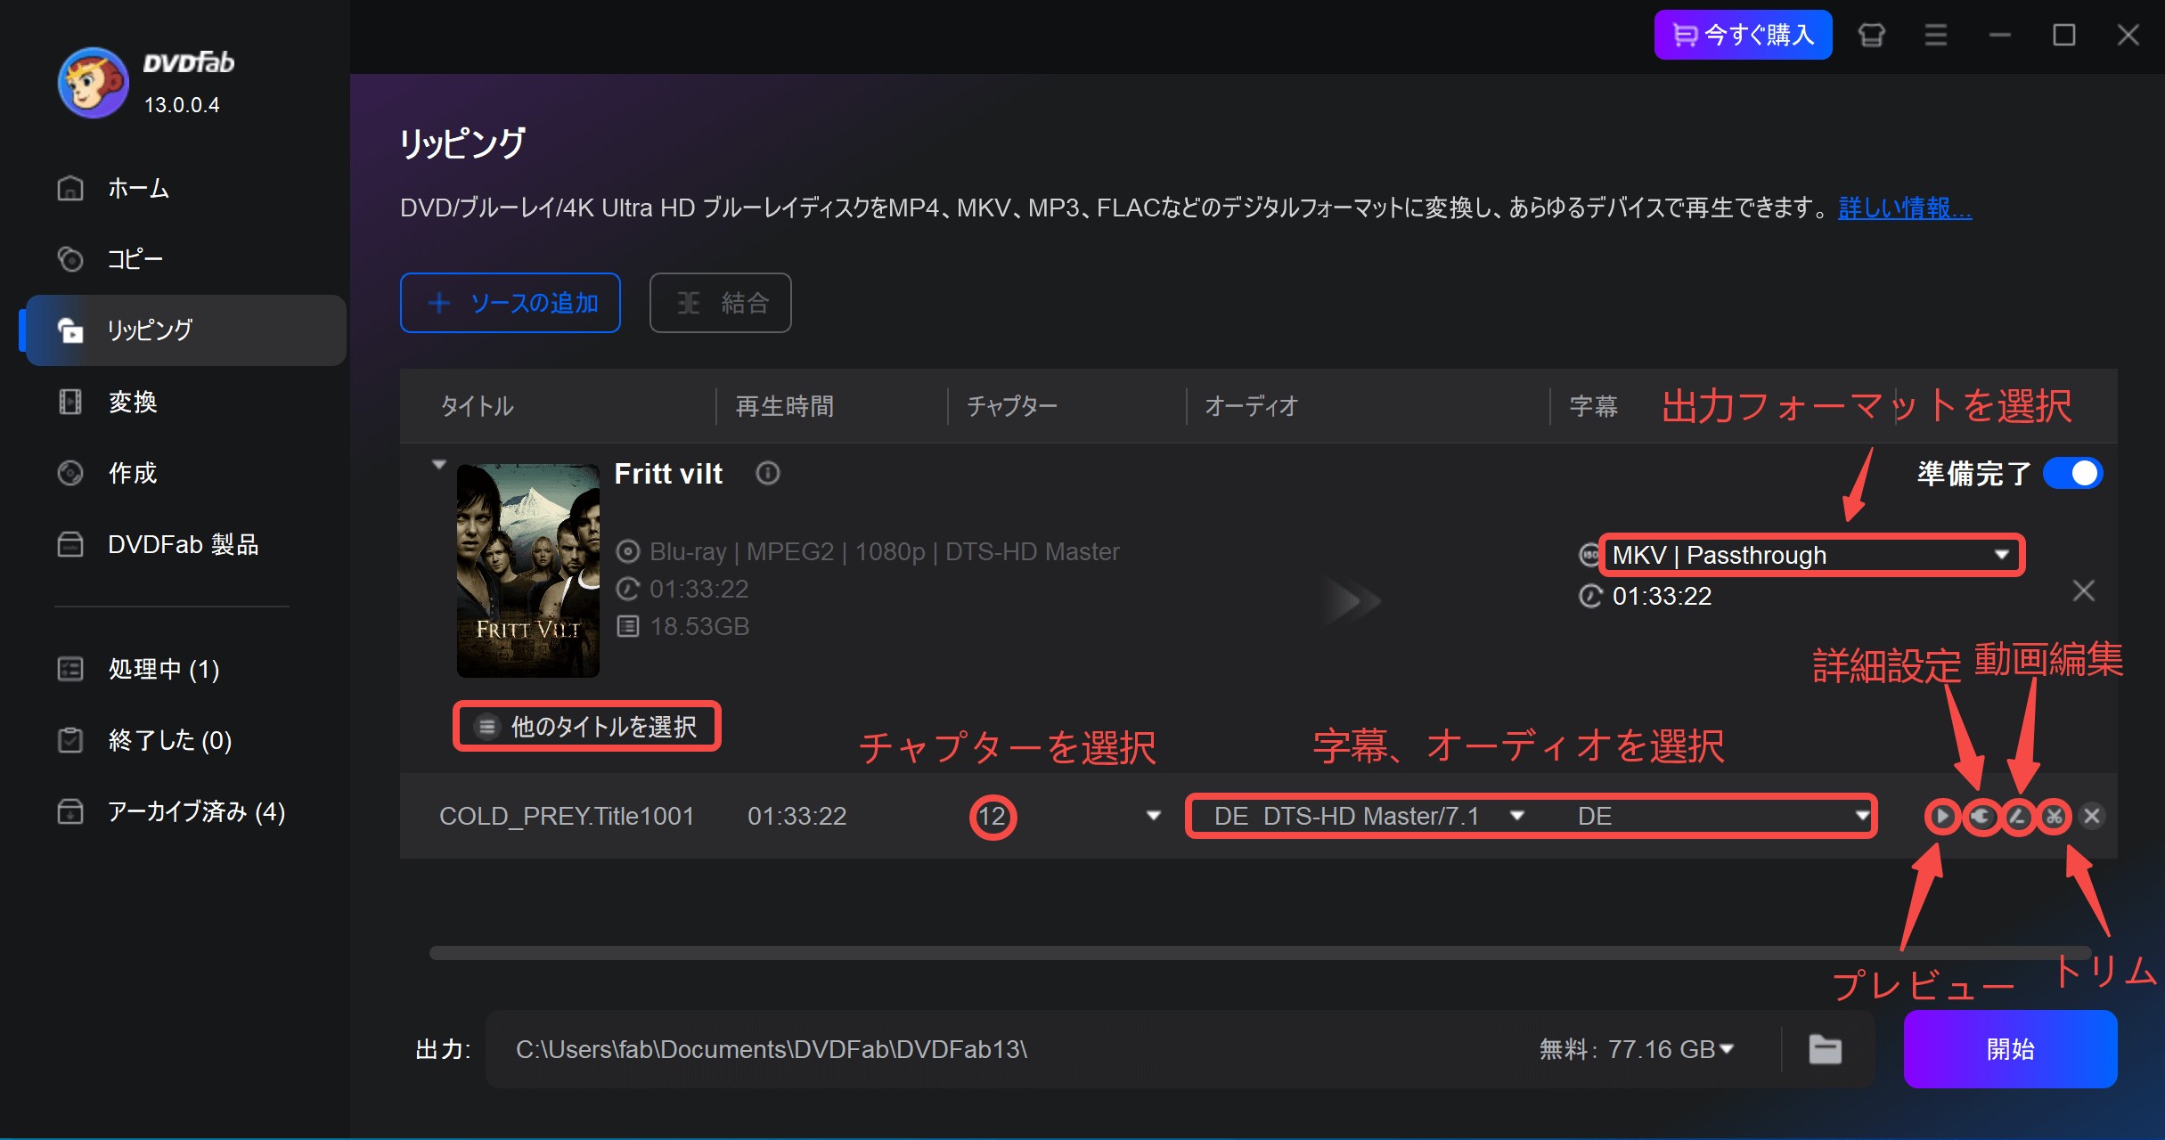
Task: Open 作成 module in sidebar
Action: click(185, 473)
